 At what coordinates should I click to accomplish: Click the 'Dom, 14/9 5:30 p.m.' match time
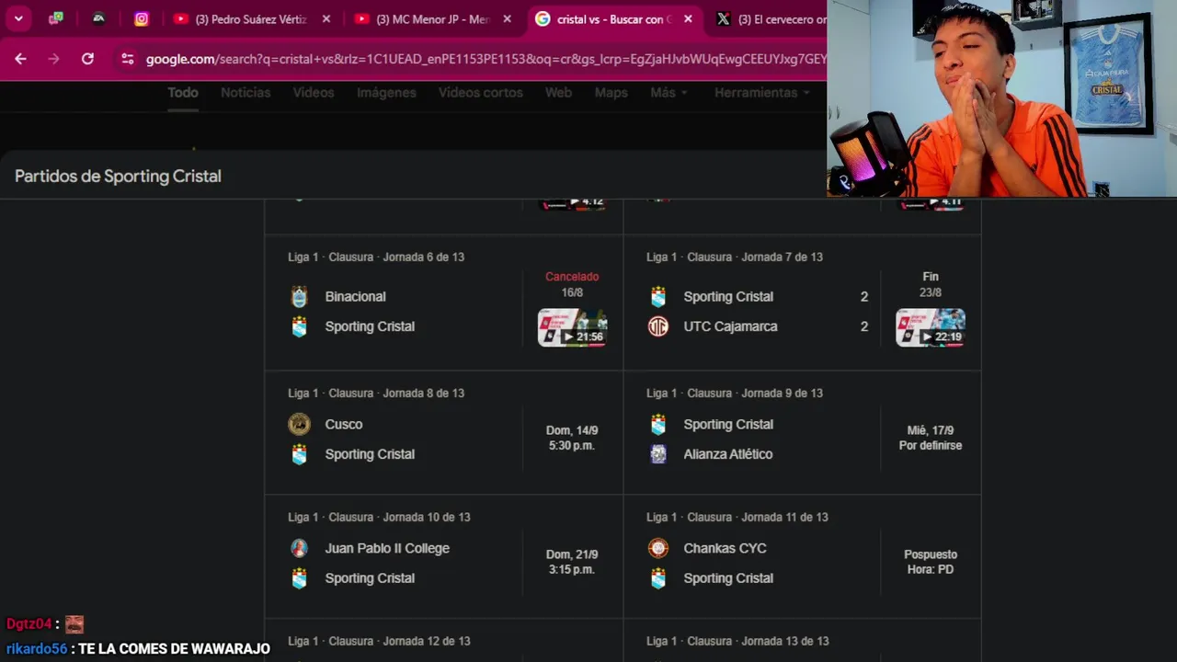572,438
